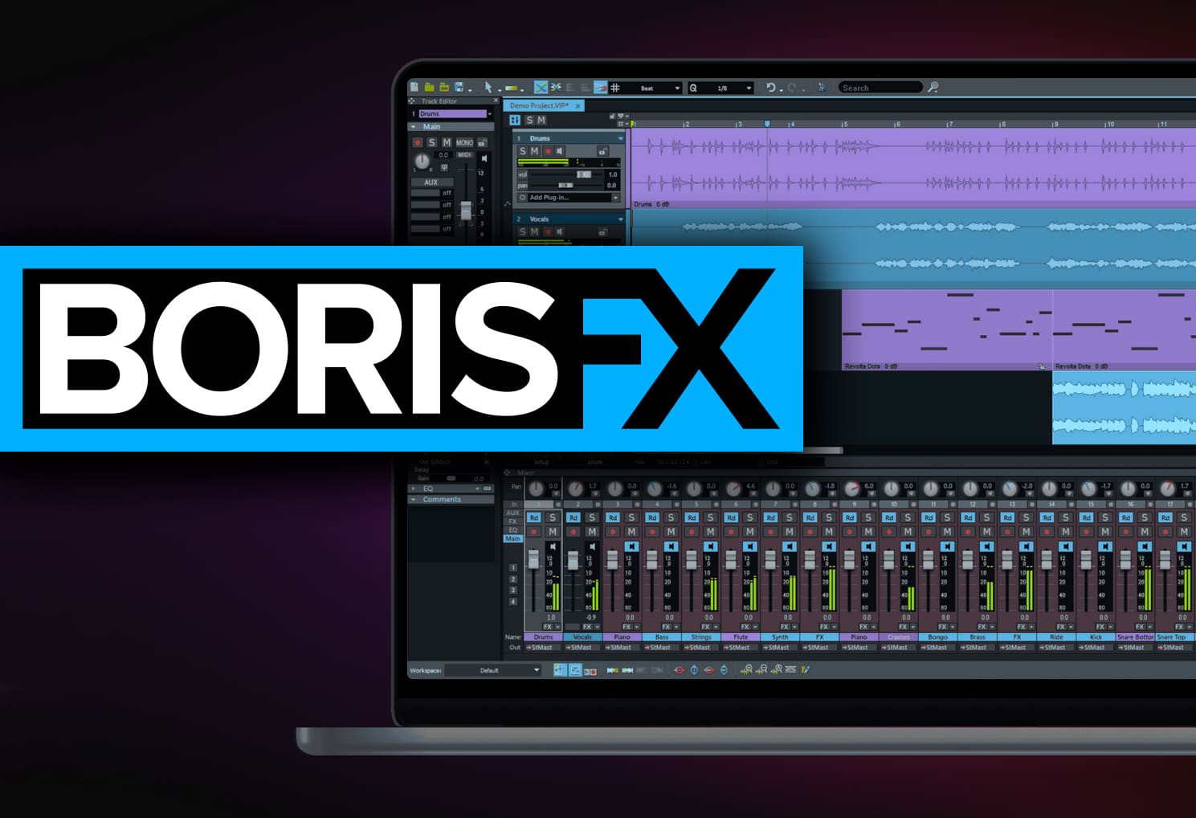The width and height of the screenshot is (1196, 818).
Task: Click the metronome icon in toolbar
Action: [822, 88]
